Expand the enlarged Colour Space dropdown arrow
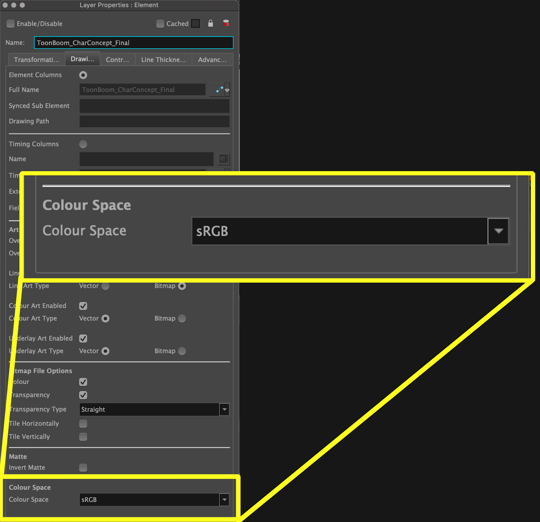540x522 pixels. click(x=498, y=231)
